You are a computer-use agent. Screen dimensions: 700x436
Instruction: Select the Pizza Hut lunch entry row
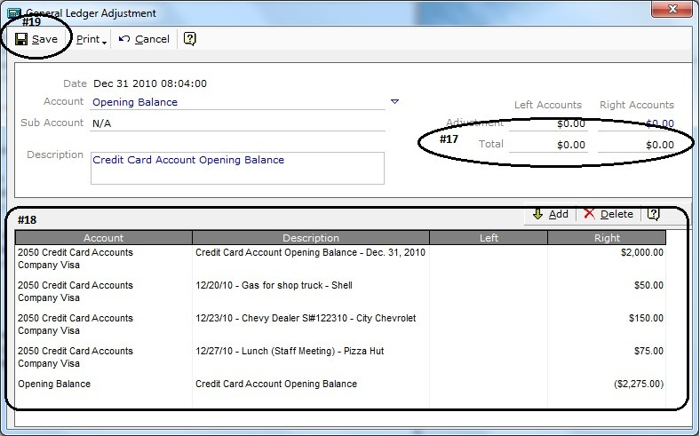(340, 357)
